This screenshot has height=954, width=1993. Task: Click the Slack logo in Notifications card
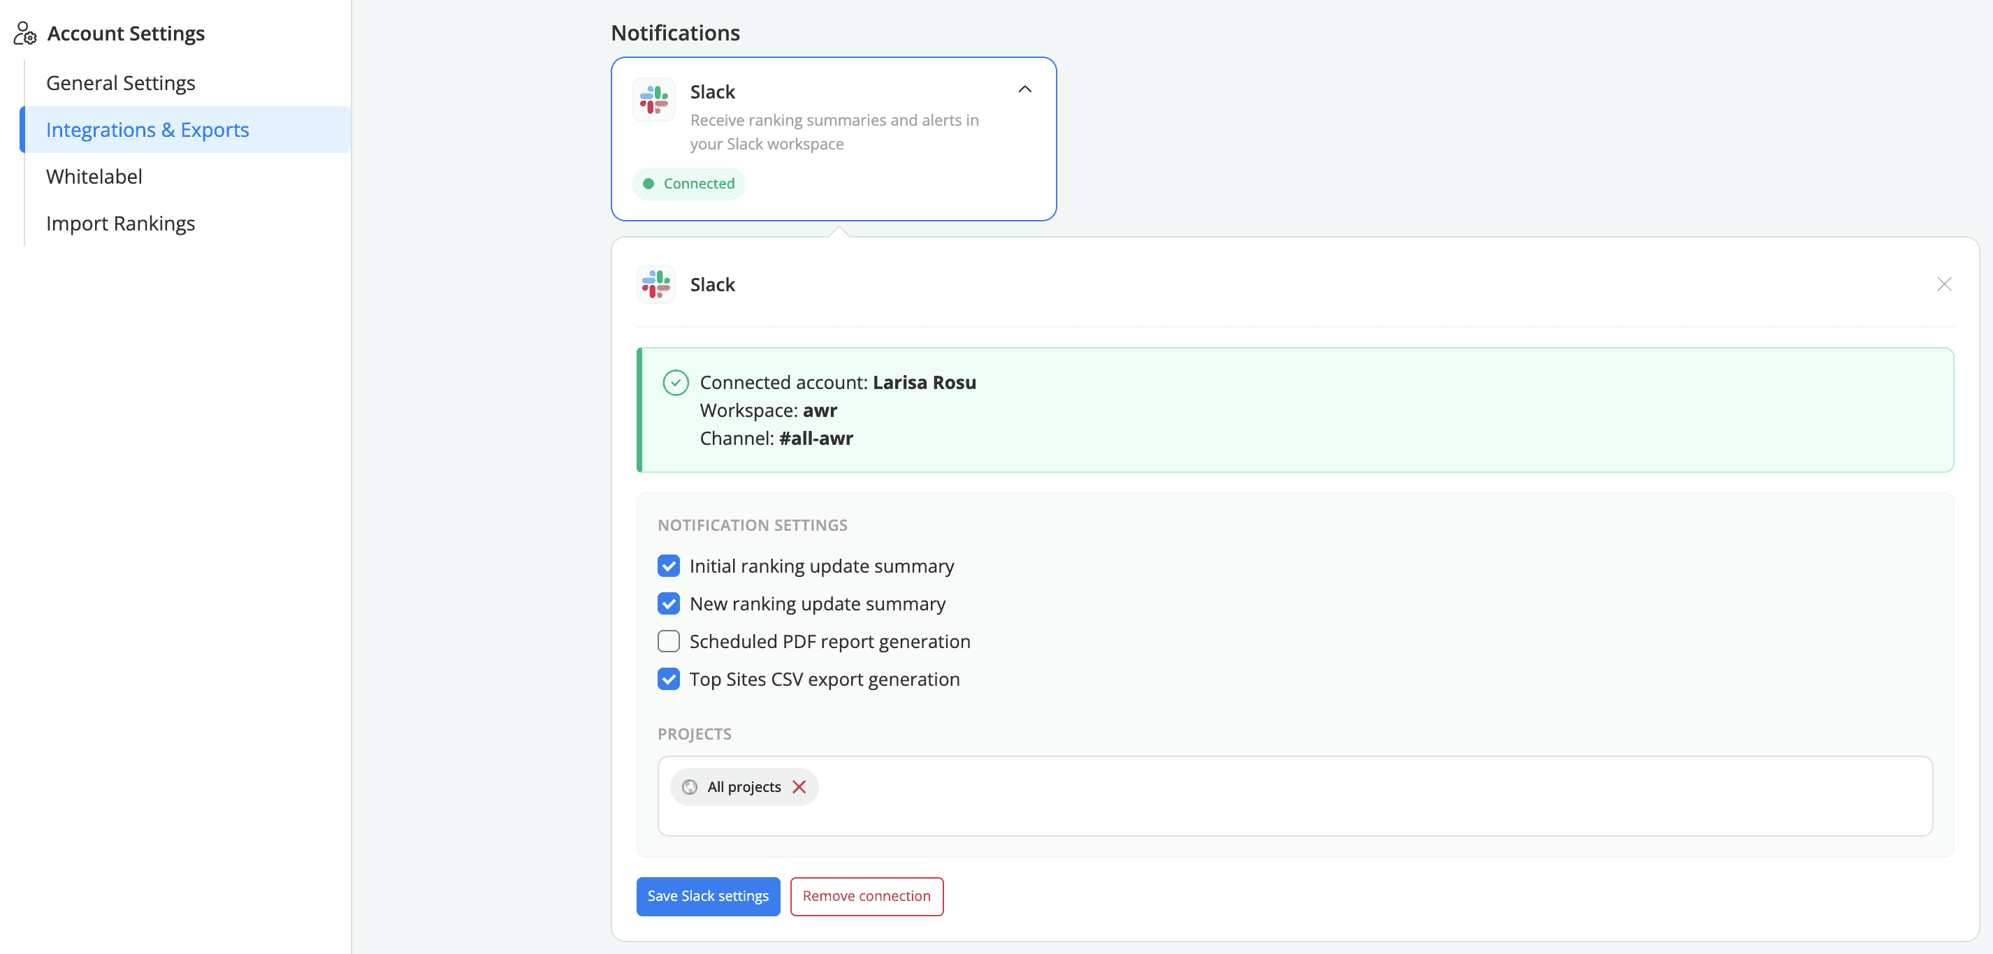tap(654, 100)
